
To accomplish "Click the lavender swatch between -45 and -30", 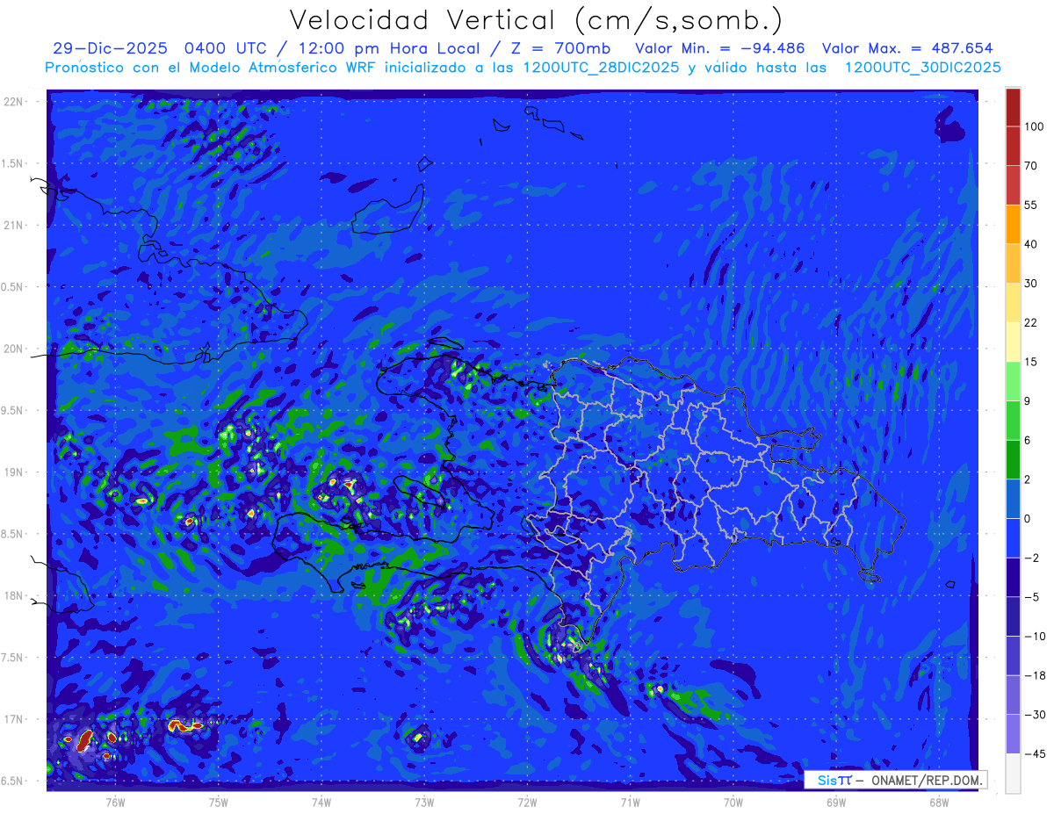I will (1013, 734).
